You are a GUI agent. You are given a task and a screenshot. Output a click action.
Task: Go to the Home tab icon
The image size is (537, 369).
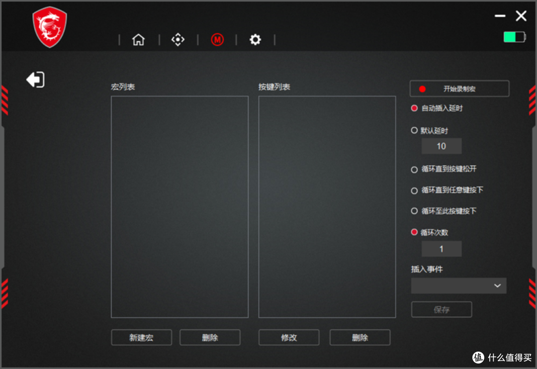coord(138,40)
